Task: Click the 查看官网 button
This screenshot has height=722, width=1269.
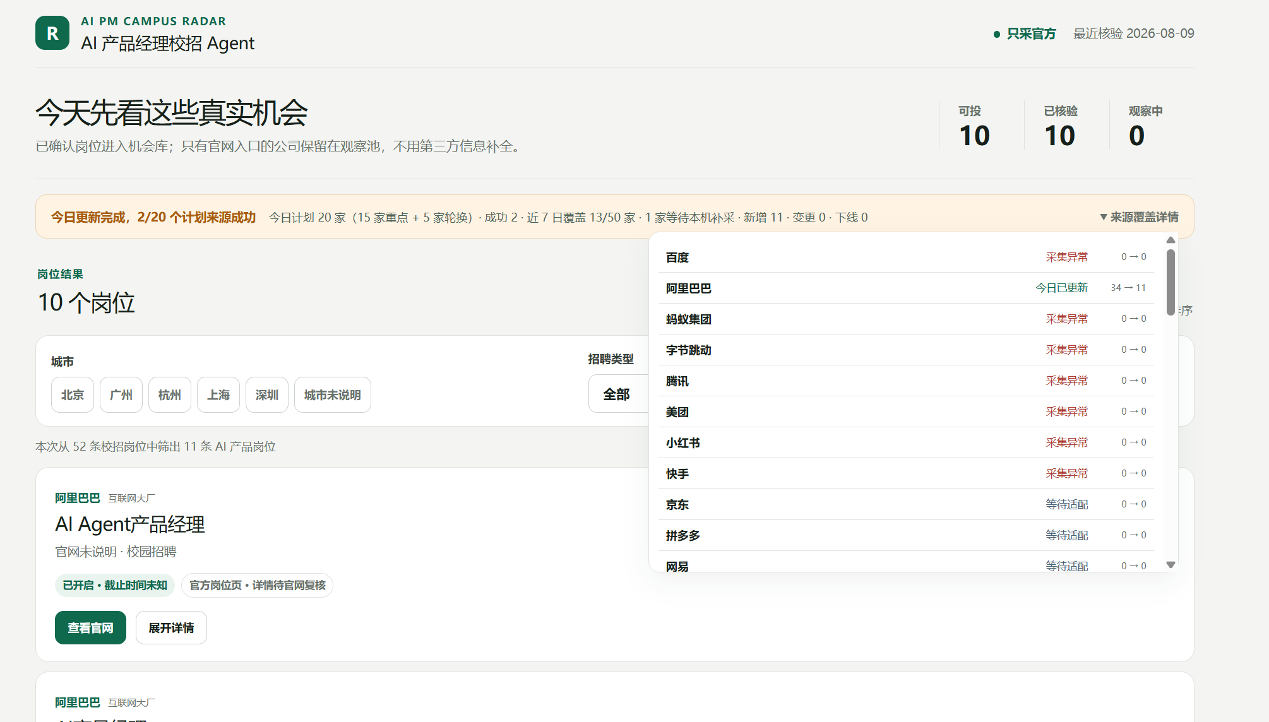Action: click(x=90, y=628)
